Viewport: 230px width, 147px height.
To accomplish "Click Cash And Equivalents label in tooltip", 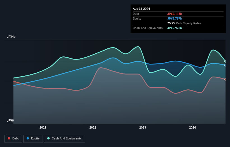I will coord(148,28).
